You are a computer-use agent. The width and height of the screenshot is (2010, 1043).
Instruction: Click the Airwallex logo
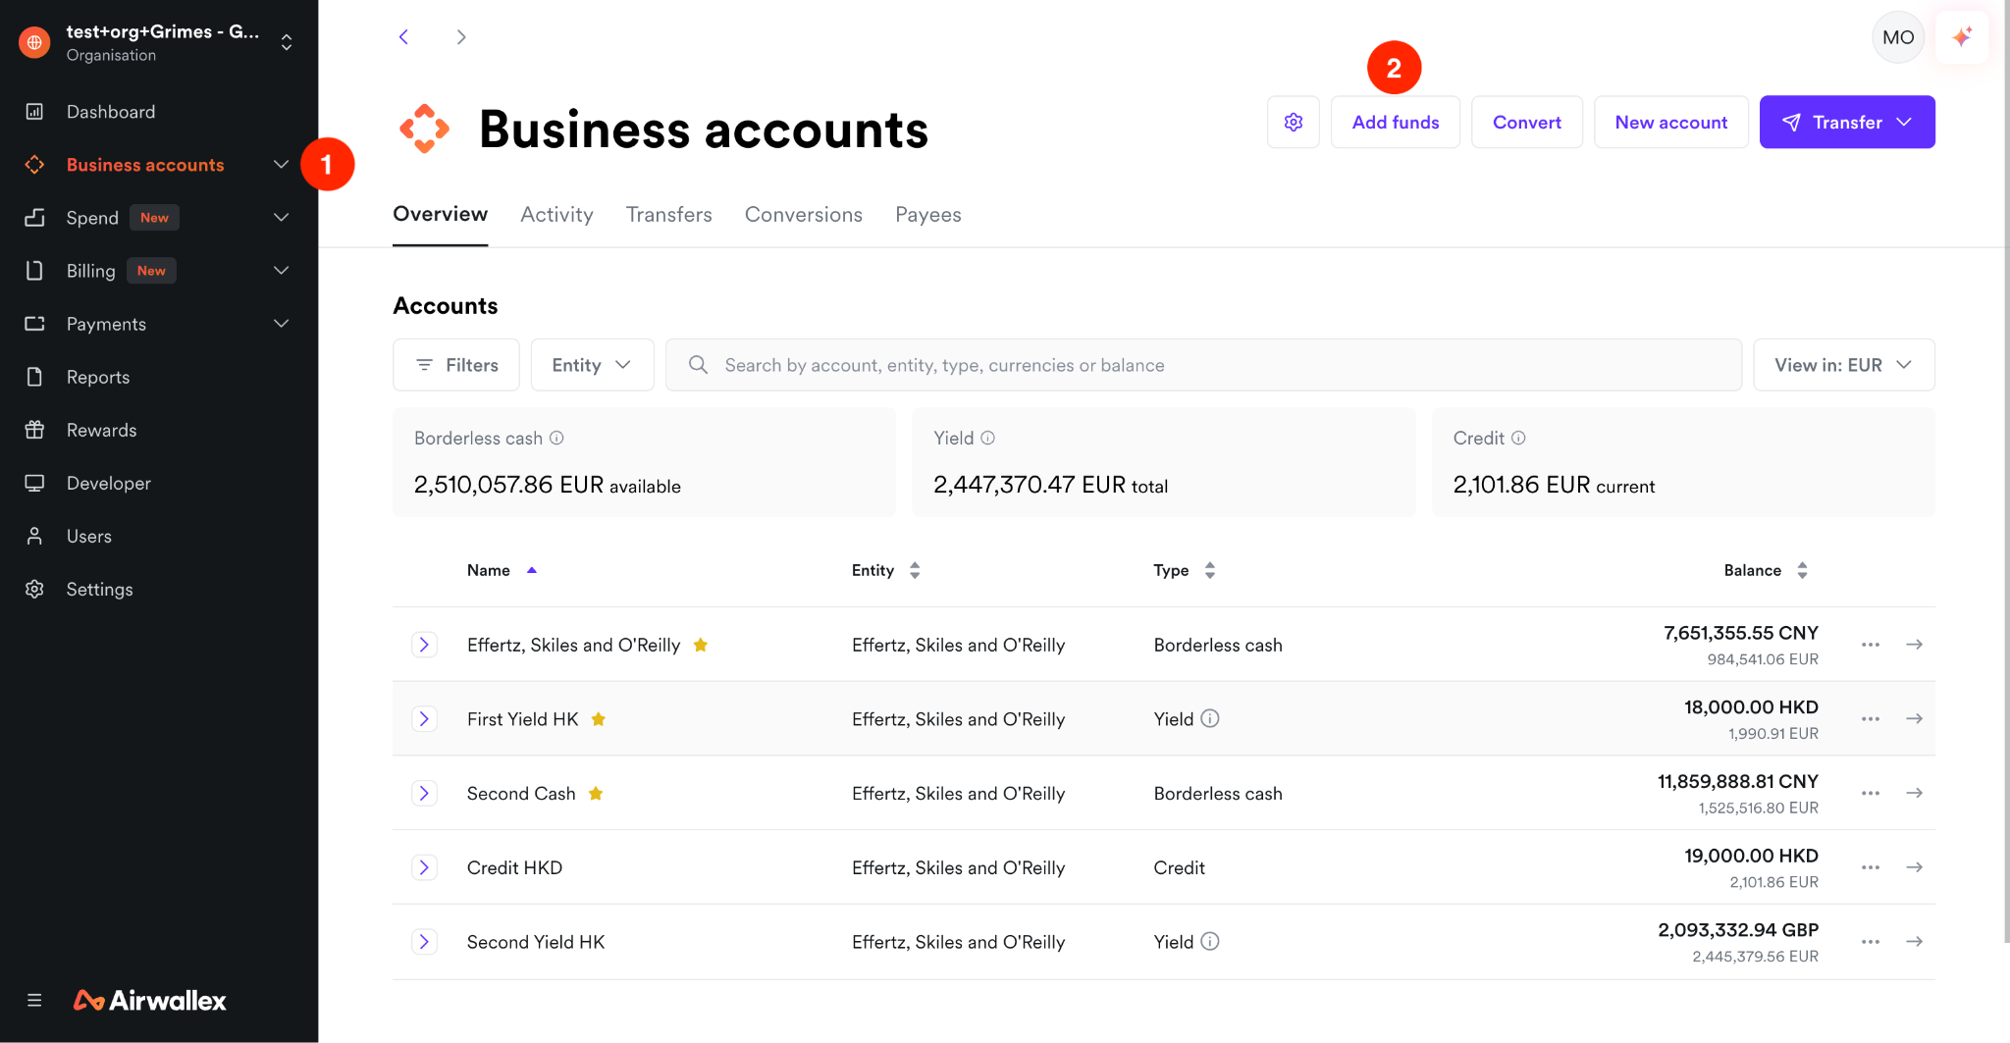coord(150,1000)
